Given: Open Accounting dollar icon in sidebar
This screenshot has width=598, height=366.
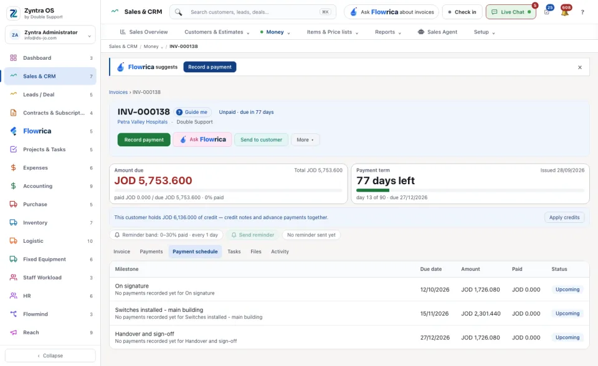Looking at the screenshot, I should 13,185.
